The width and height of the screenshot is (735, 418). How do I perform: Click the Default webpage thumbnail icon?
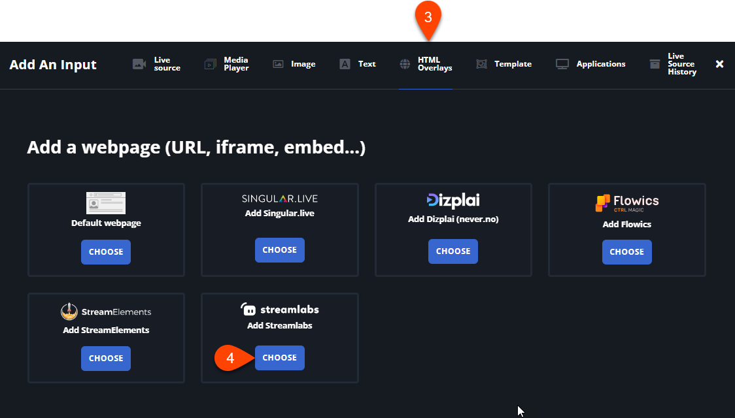106,202
